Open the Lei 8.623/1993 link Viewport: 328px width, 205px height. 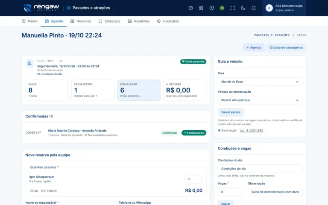tap(251, 131)
